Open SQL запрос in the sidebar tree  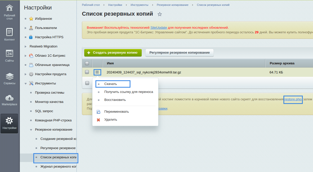(x=44, y=111)
